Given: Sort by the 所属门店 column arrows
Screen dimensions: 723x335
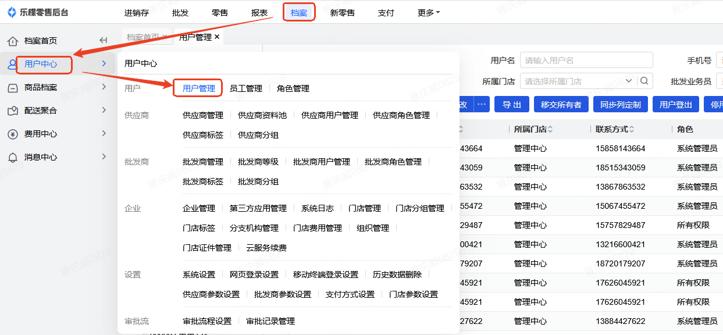Looking at the screenshot, I should click(x=550, y=129).
